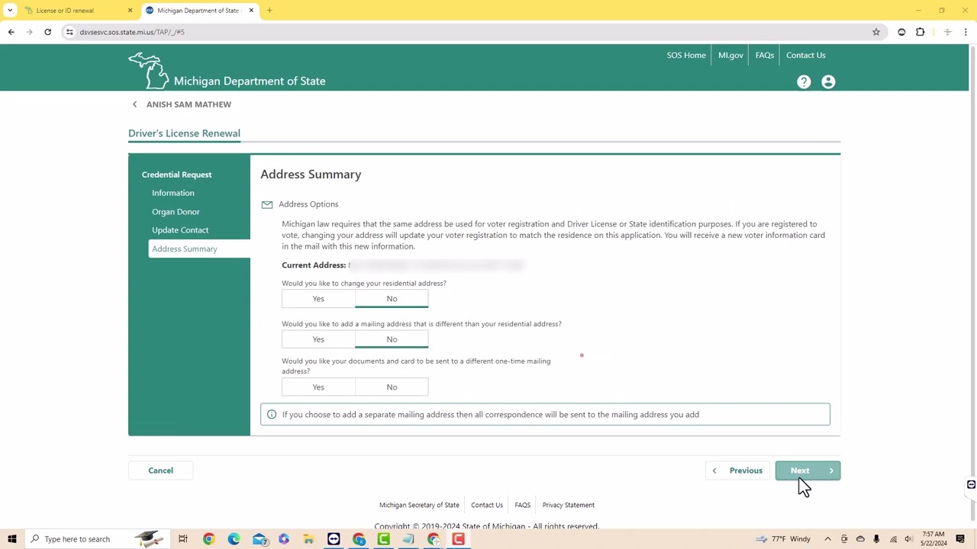The height and width of the screenshot is (549, 977).
Task: Close the License or ID renewal tab
Action: pos(130,11)
